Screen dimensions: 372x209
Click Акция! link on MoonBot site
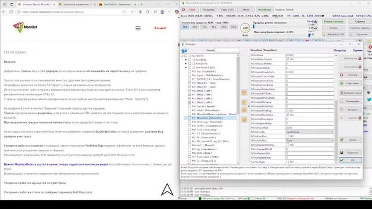point(160,28)
